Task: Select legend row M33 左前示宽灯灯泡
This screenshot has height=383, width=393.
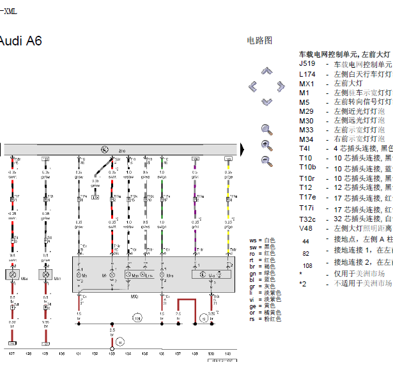Action: tap(342, 130)
